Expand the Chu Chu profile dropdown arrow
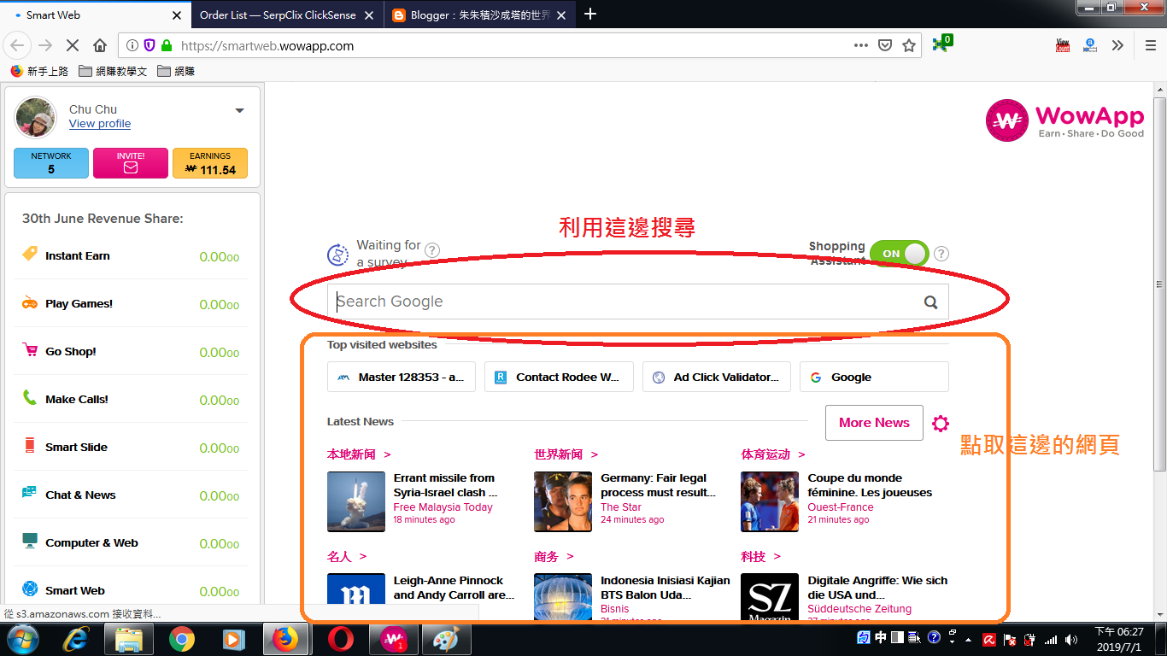 pyautogui.click(x=239, y=110)
